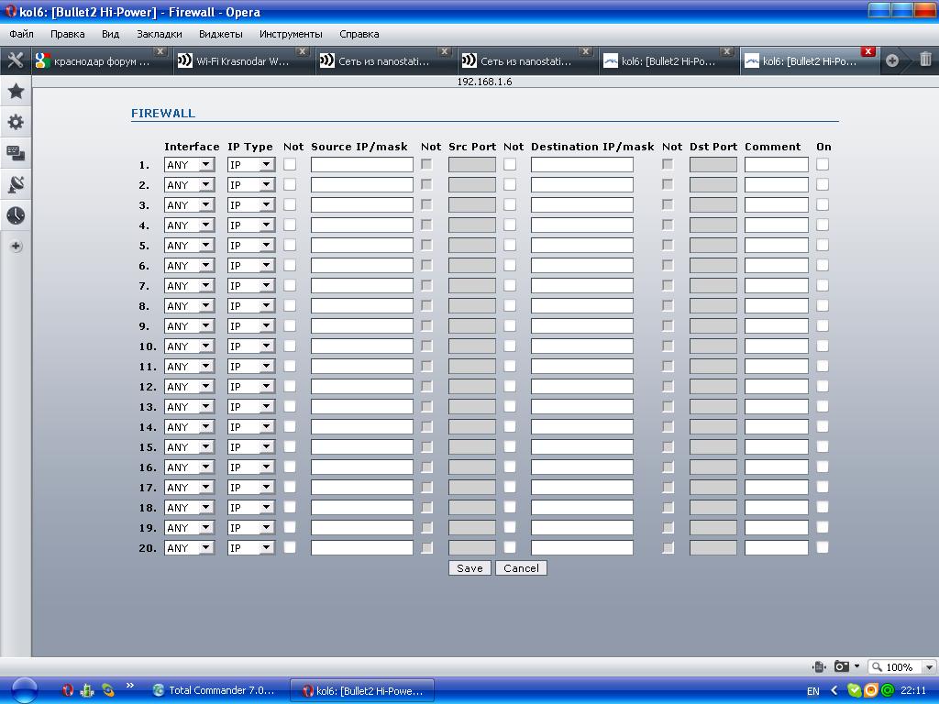Click the second quick launch icon
The height and width of the screenshot is (704, 939).
pos(87,690)
